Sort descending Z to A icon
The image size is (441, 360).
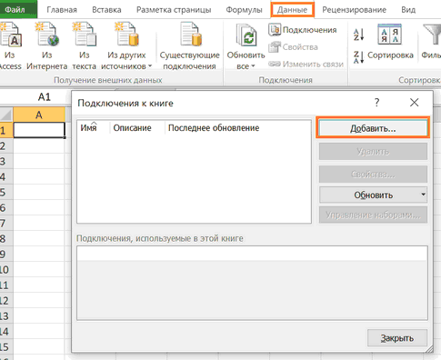click(358, 57)
